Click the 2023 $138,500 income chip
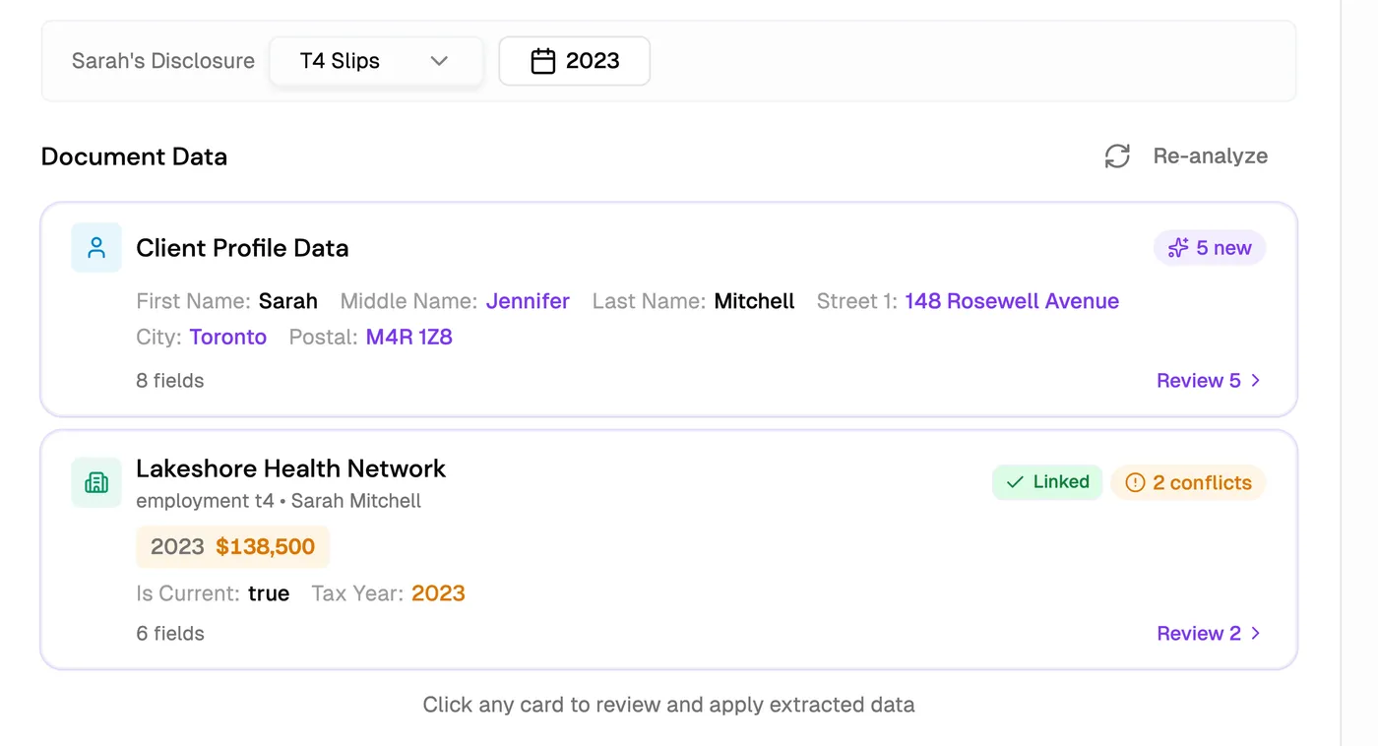Image resolution: width=1378 pixels, height=746 pixels. tap(232, 547)
